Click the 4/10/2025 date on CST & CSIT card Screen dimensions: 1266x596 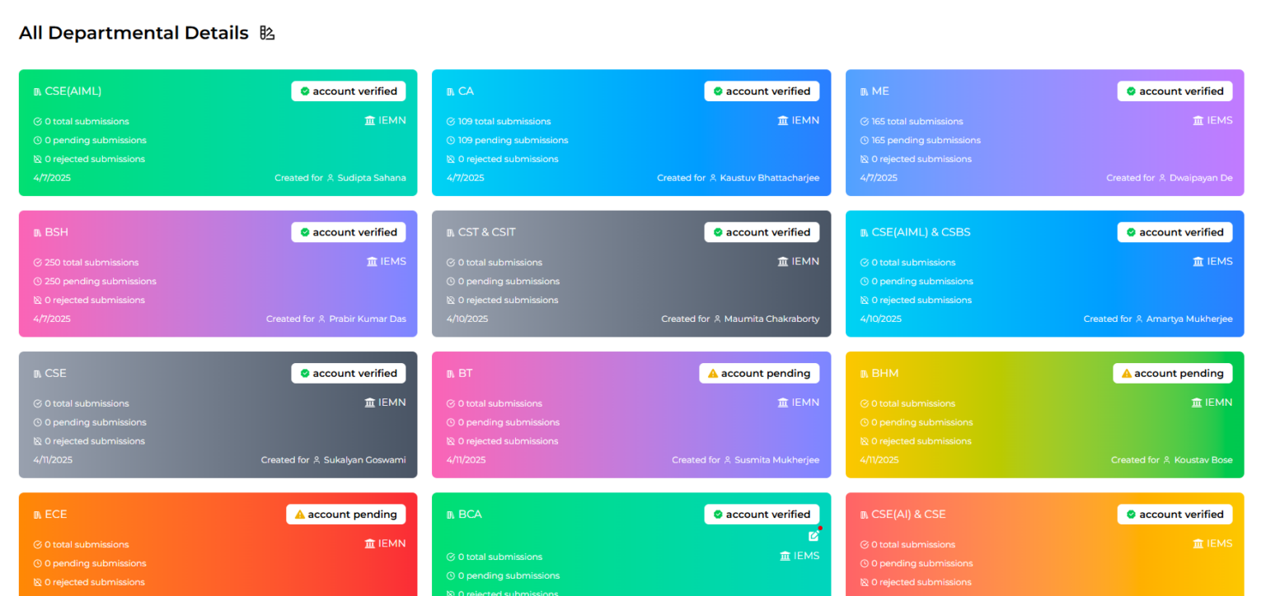pos(467,319)
